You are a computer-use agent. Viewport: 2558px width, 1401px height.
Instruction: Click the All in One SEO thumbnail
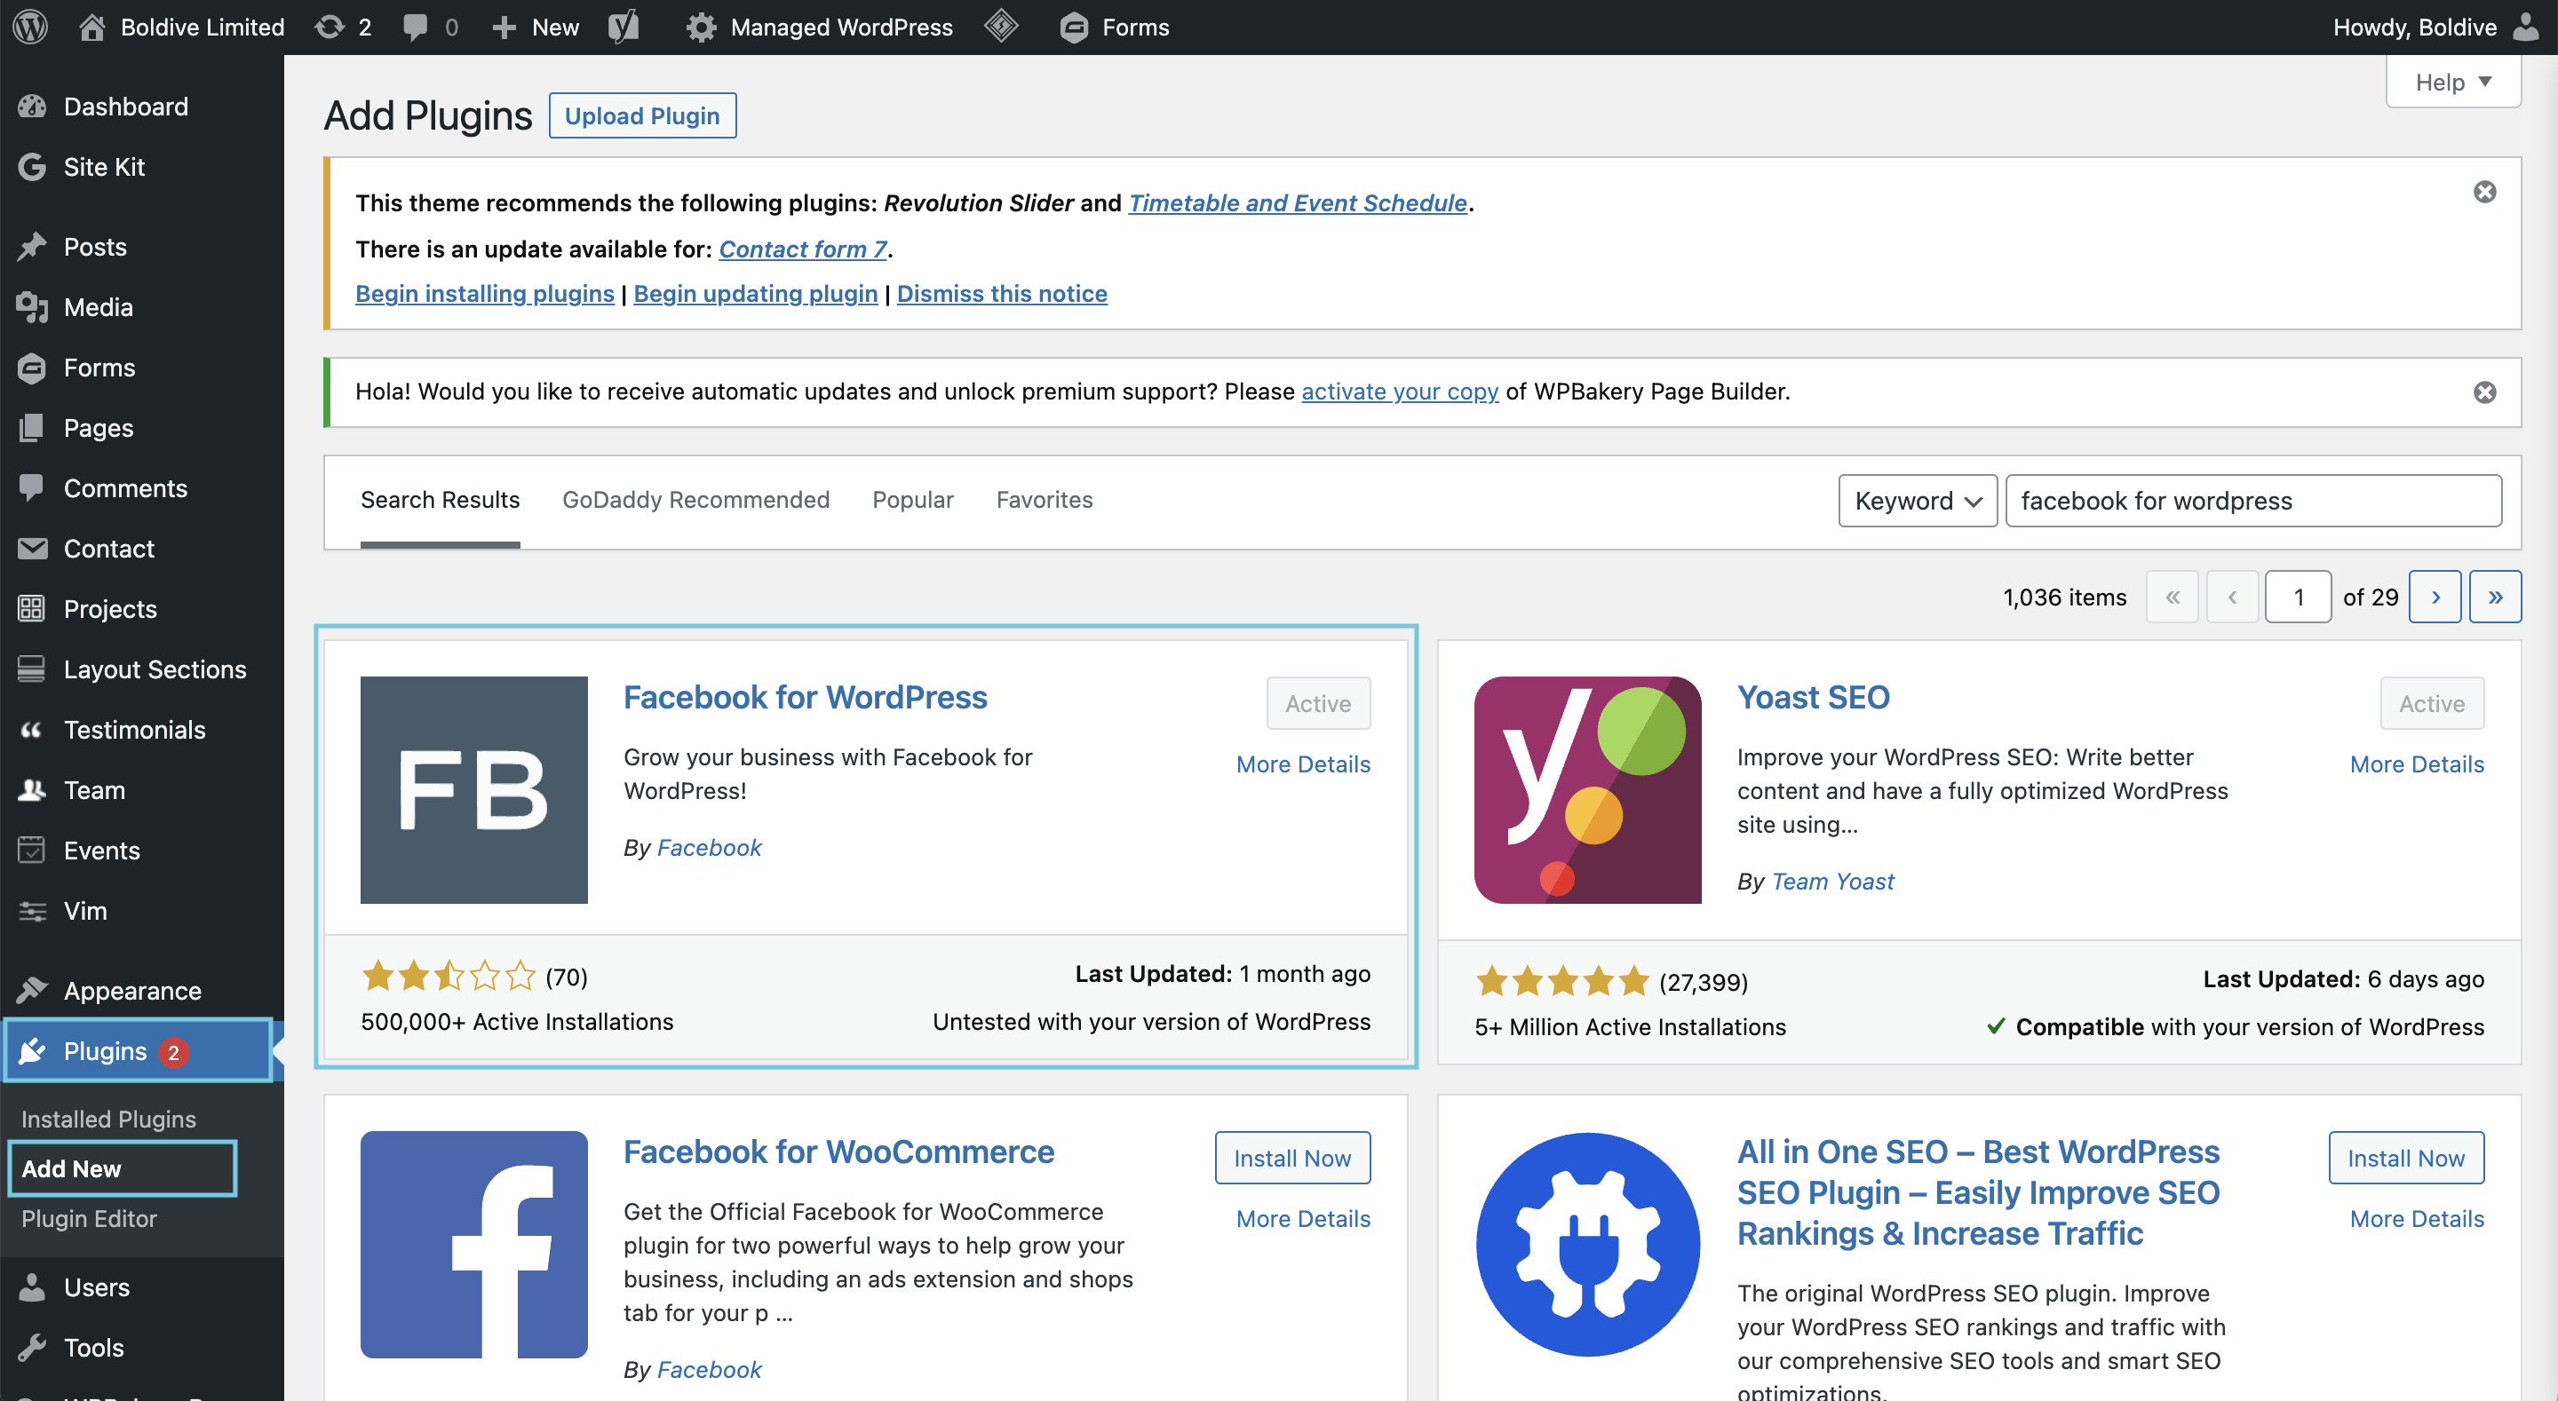[1588, 1244]
